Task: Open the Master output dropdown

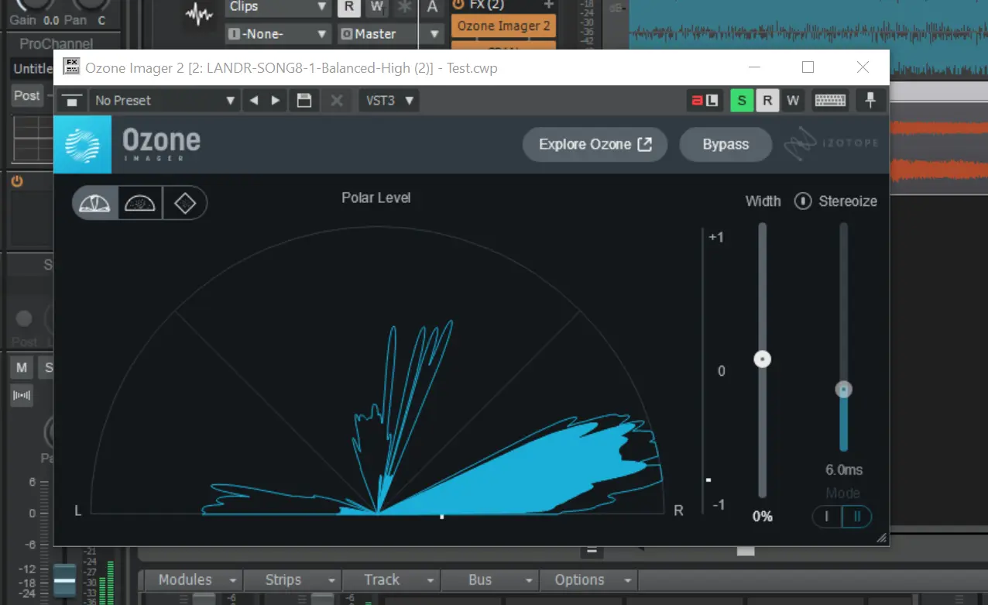Action: pos(391,34)
